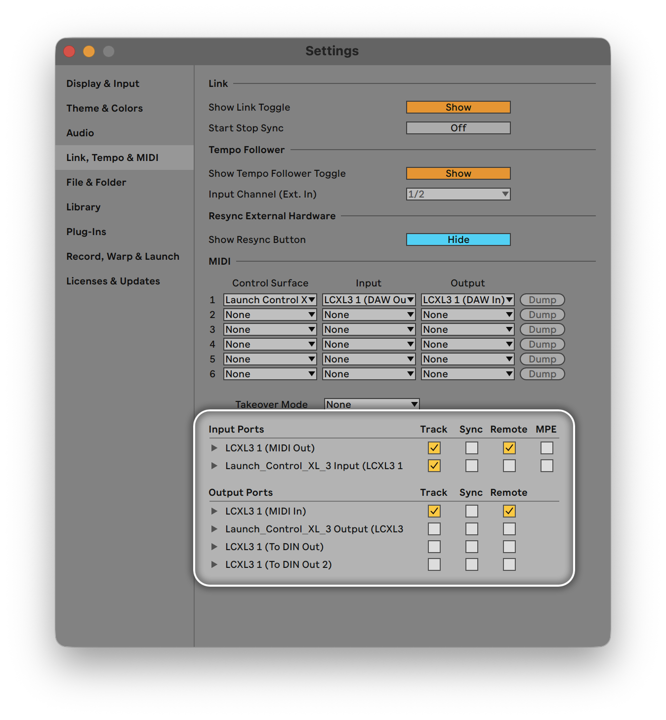Open row 1 Output LCXL3 DAW In dropdown
This screenshot has height=720, width=666.
(468, 300)
